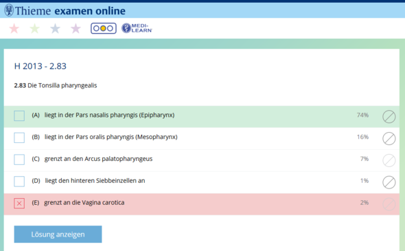Uncheck the red X box for answer (E)
Viewport: 405px width, 251px height.
coord(19,204)
